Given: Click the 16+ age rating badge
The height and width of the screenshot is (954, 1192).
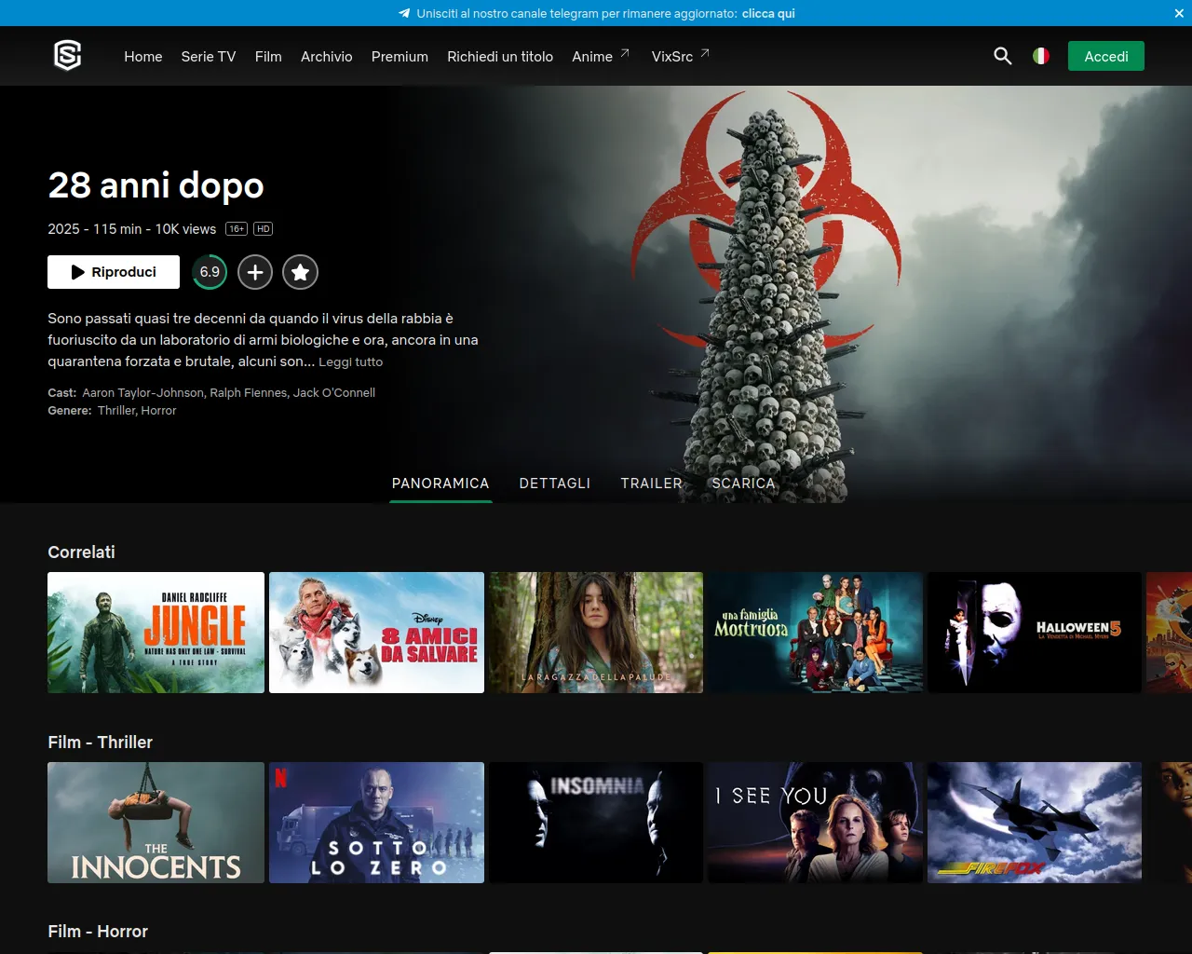Looking at the screenshot, I should pyautogui.click(x=237, y=229).
